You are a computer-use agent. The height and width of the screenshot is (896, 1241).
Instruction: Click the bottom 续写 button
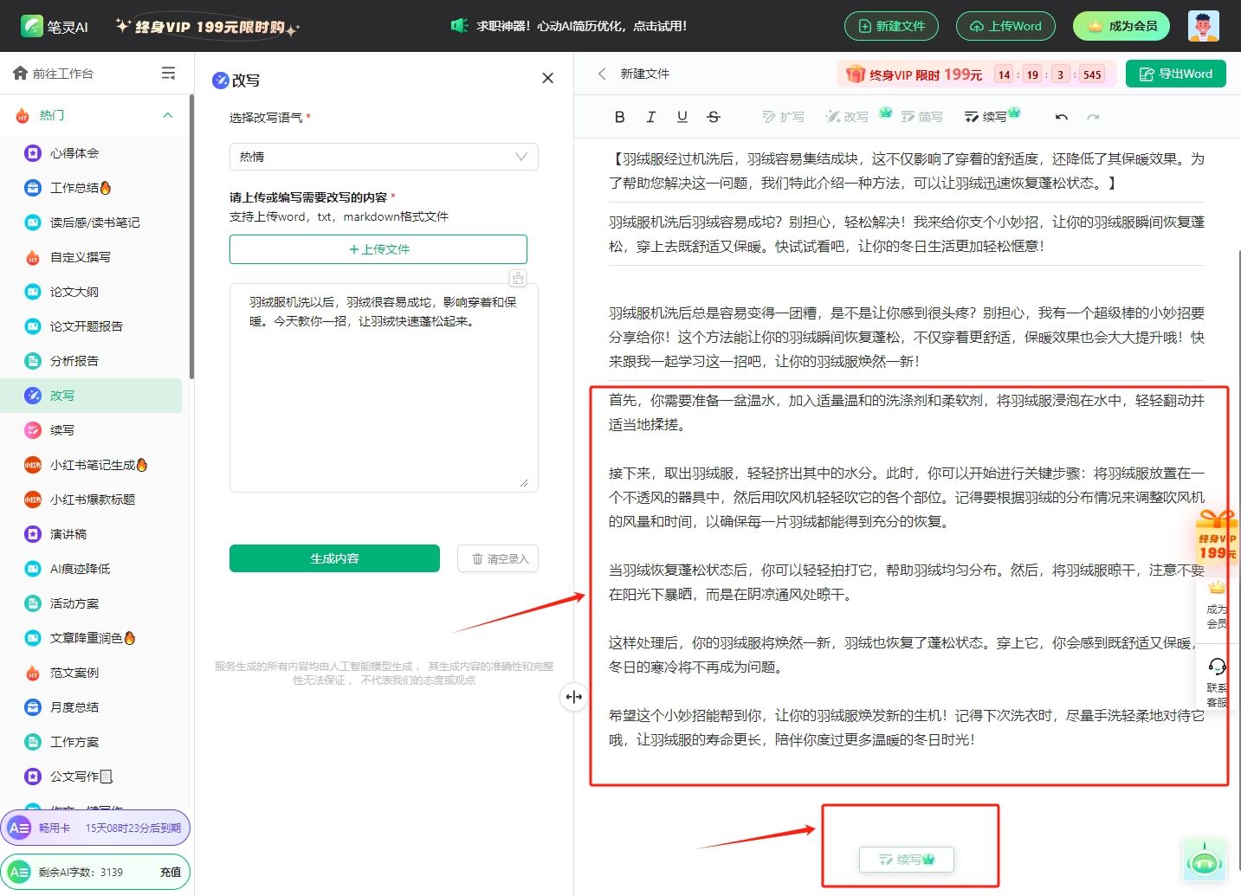pos(907,859)
